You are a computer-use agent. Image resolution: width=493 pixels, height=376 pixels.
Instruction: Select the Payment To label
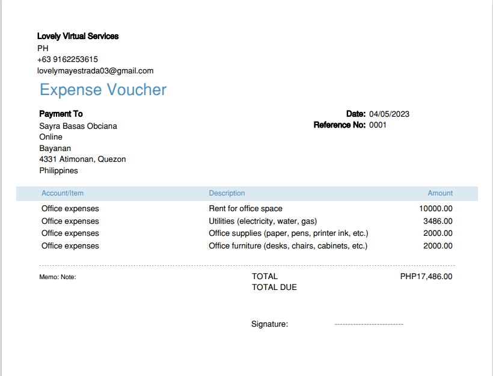(61, 114)
